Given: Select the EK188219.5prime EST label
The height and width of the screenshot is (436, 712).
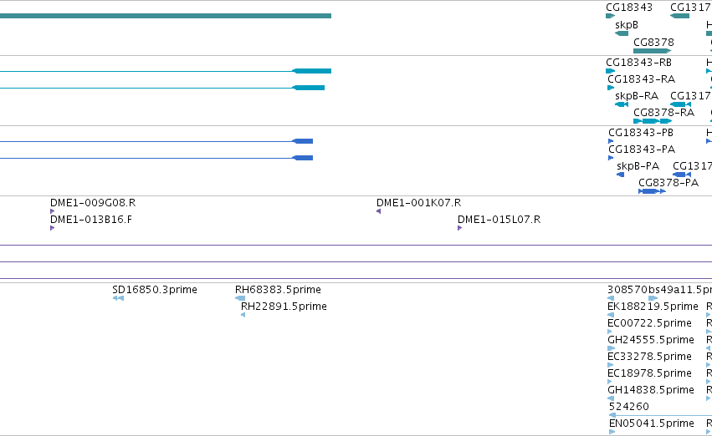Looking at the screenshot, I should [653, 307].
